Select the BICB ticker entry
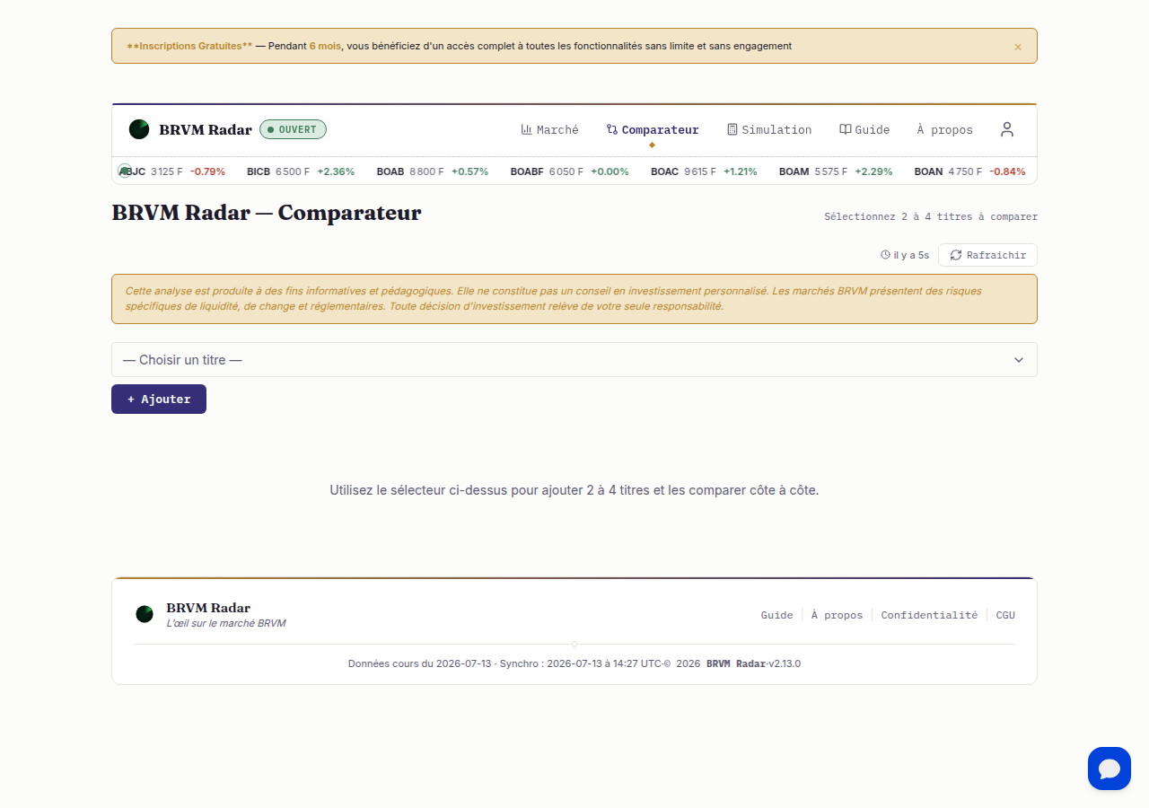1149x808 pixels. pos(301,171)
